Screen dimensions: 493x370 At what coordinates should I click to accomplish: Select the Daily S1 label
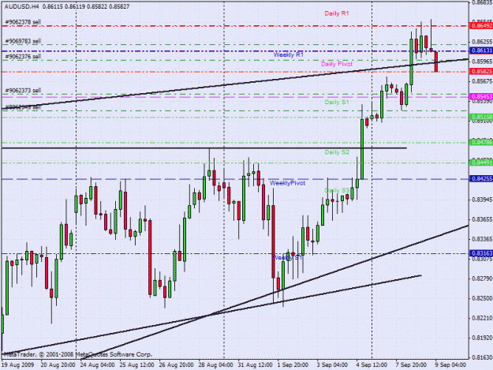(337, 103)
